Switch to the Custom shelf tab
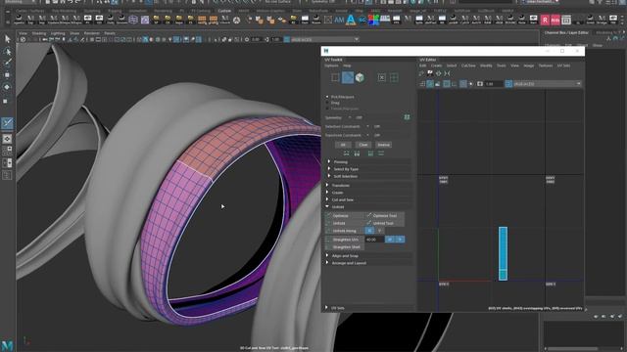This screenshot has height=352, width=627. [224, 11]
